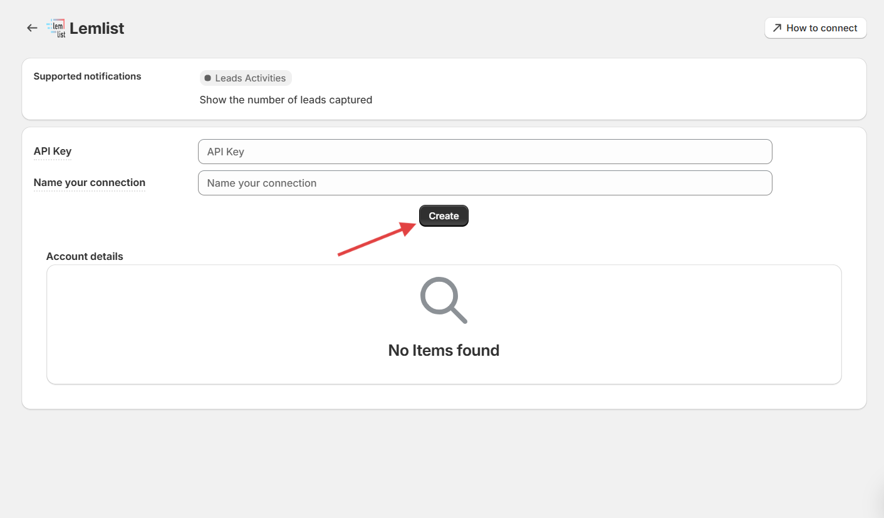Click the magnifying glass empty-state icon

444,301
